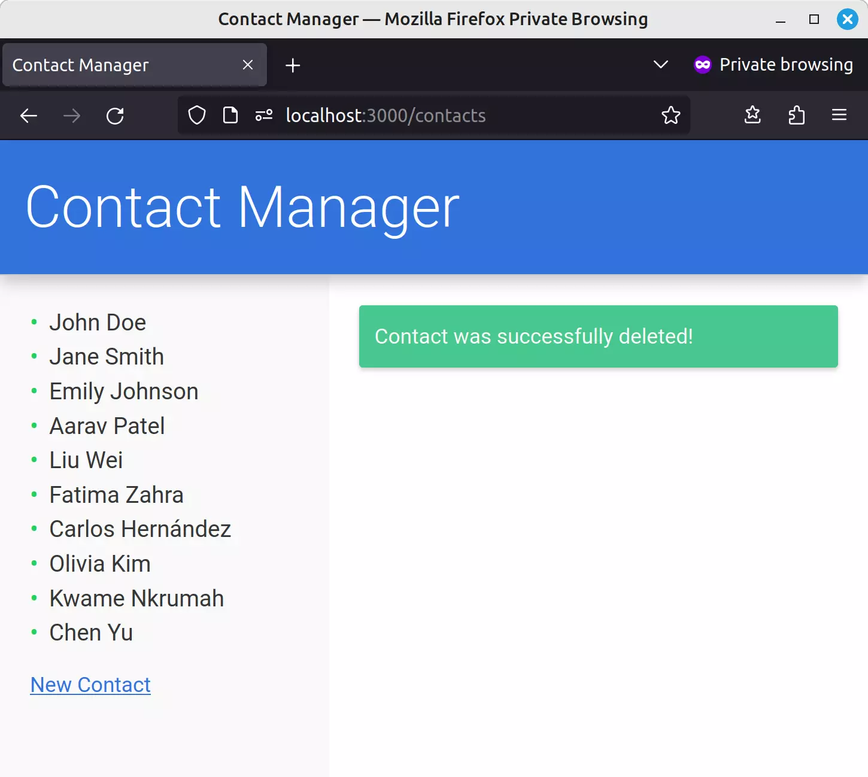This screenshot has width=868, height=777.
Task: Select Chen Yu in contact list
Action: click(91, 633)
